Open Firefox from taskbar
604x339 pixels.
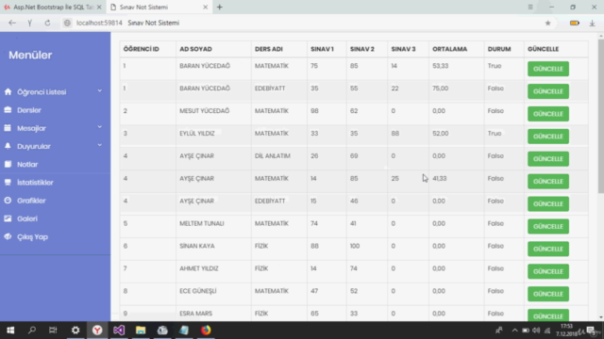206,331
